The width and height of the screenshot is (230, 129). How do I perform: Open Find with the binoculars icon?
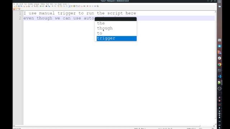[46, 6]
